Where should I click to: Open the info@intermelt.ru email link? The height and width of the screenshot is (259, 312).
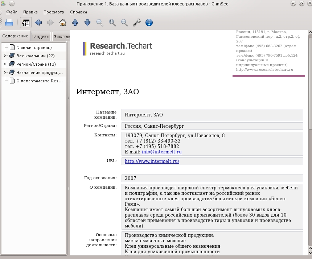[161, 152]
